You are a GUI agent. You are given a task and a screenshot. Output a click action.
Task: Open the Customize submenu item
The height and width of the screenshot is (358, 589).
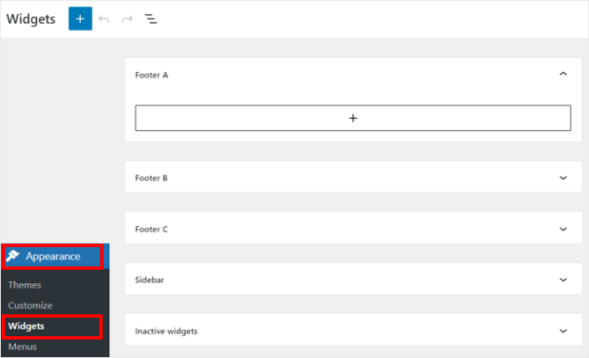(x=30, y=306)
